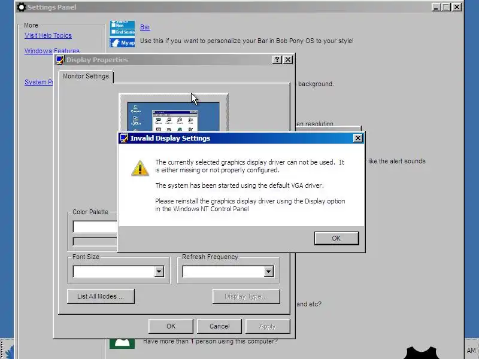This screenshot has height=359, width=479.
Task: Click the monitor preview thumbnail
Action: pyautogui.click(x=174, y=112)
